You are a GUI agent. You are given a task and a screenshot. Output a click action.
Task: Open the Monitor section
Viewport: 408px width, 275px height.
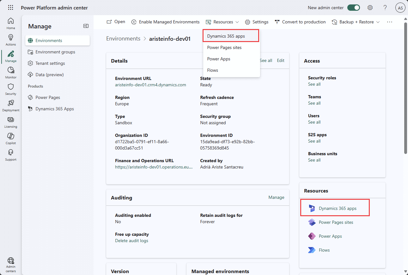tap(10, 72)
